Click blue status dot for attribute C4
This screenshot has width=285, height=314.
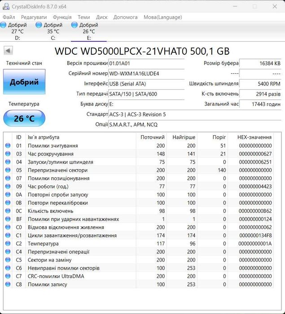click(8, 252)
